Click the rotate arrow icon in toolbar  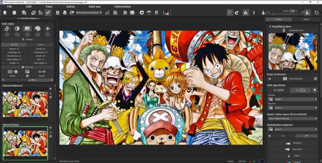[x=236, y=13]
